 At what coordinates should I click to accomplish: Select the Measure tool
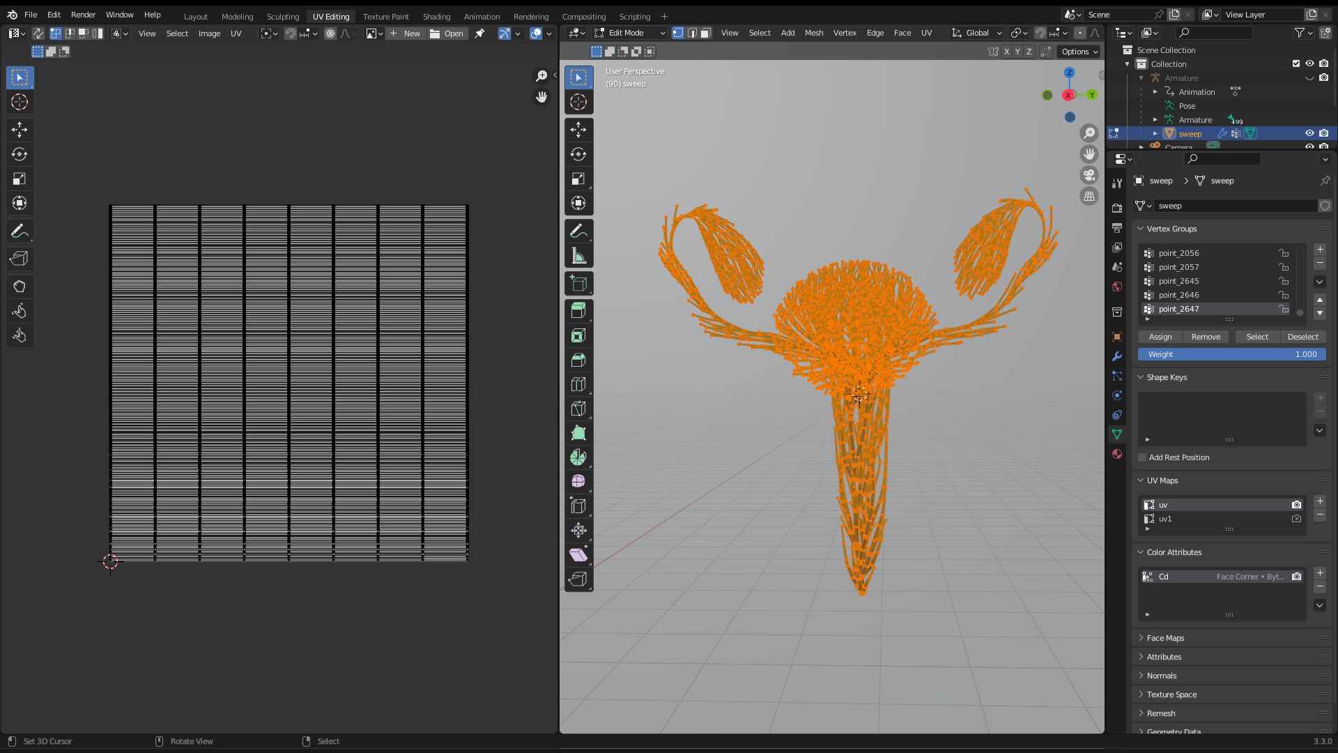(578, 256)
